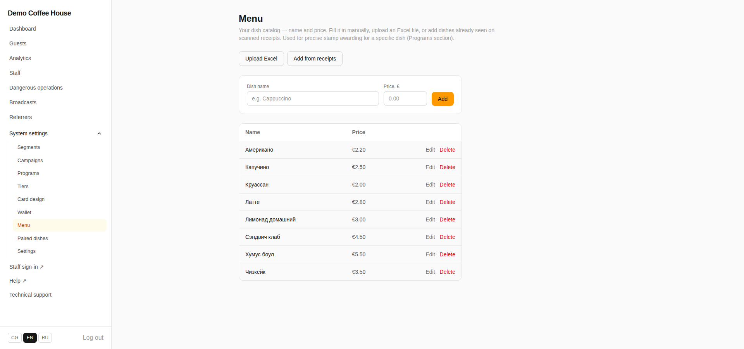Click the Upload Excel button
744x349 pixels.
coord(261,59)
